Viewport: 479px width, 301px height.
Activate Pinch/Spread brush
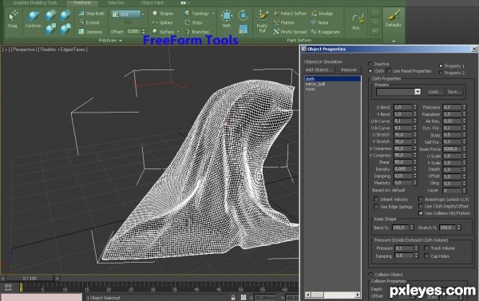pos(290,32)
